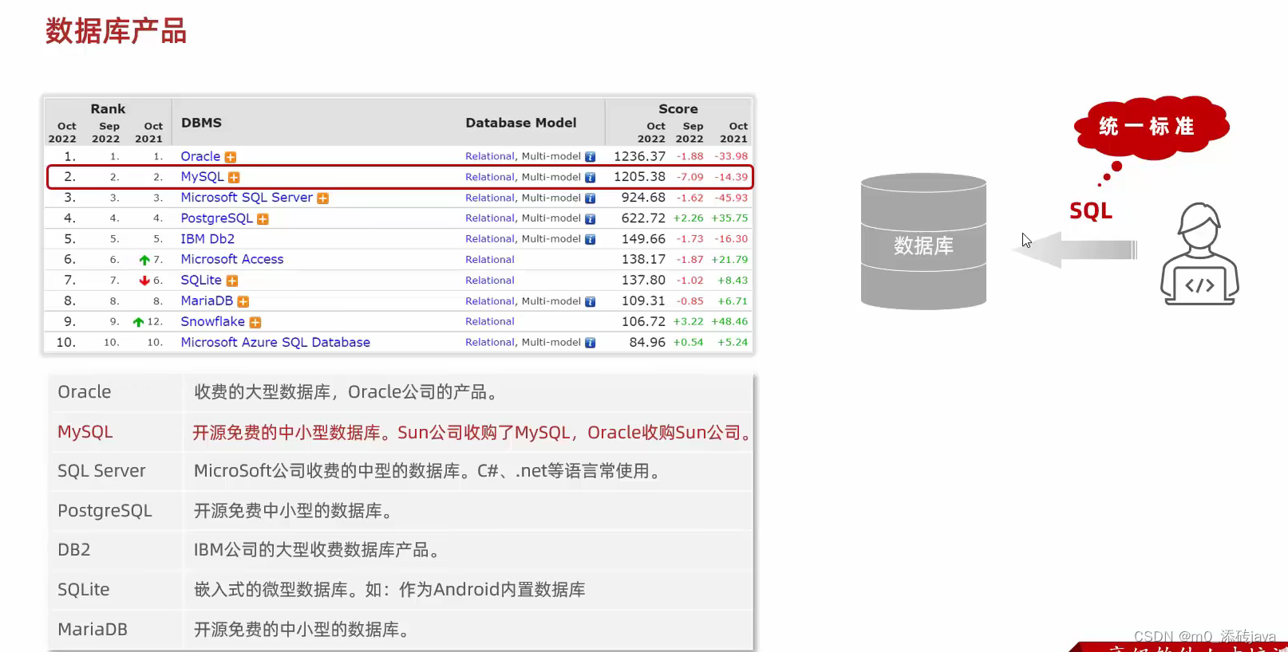This screenshot has height=652, width=1288.
Task: Click the red SQL label above the arrow
Action: coord(1091,211)
